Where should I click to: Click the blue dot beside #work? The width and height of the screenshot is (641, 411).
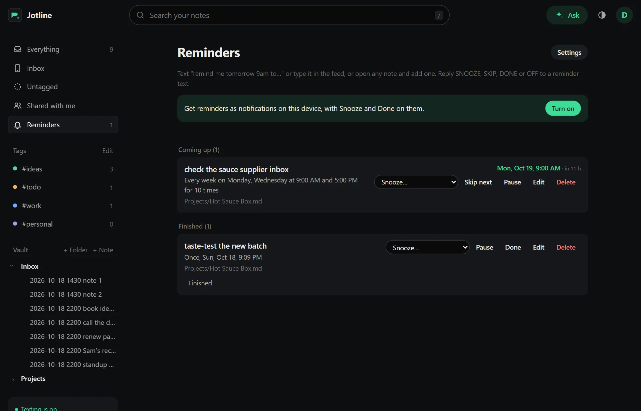pos(15,205)
